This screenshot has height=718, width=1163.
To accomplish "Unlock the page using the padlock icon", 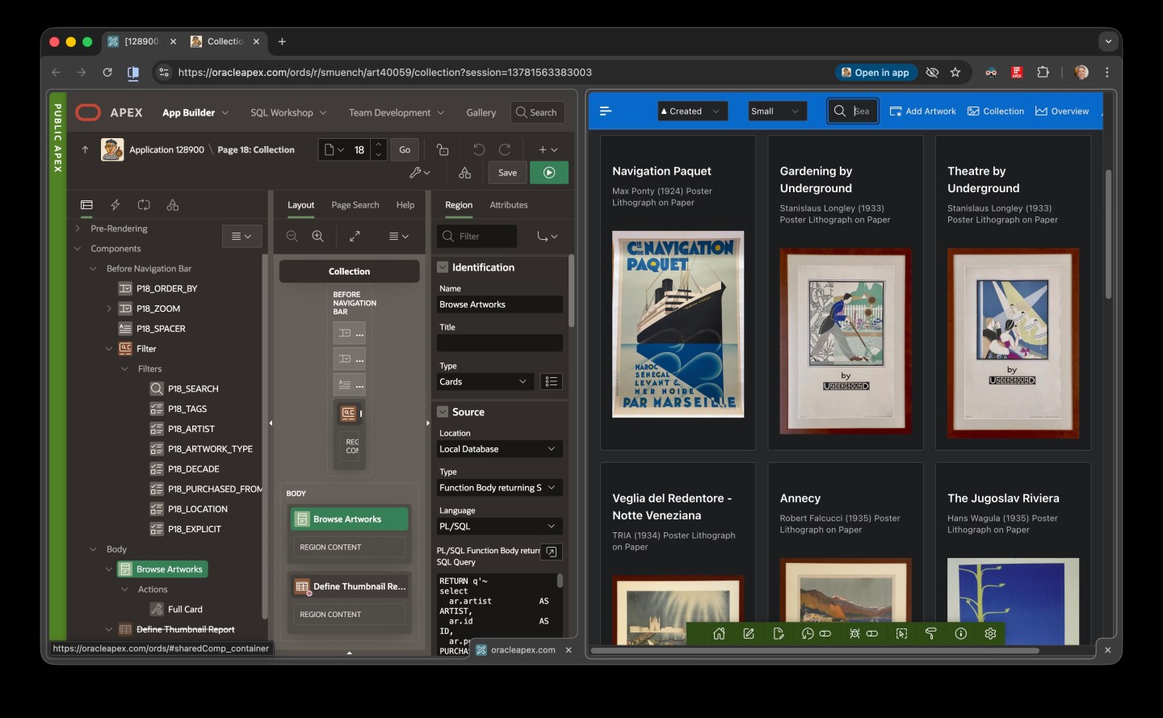I will point(442,149).
